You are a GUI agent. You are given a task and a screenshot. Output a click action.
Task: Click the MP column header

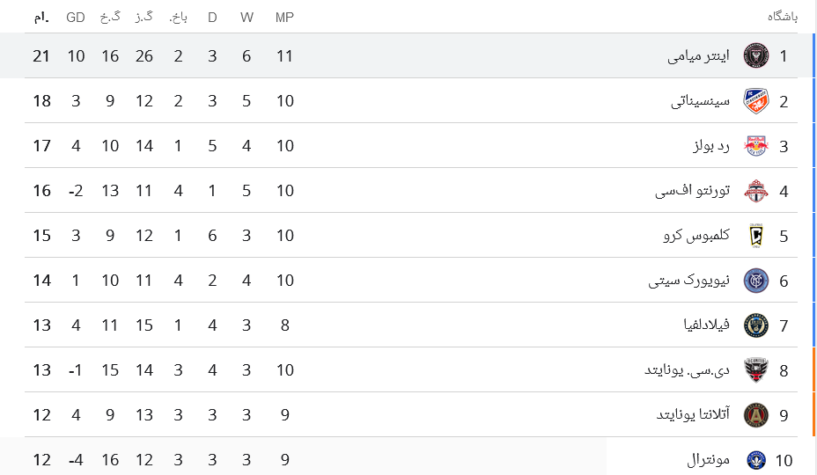[x=284, y=18]
